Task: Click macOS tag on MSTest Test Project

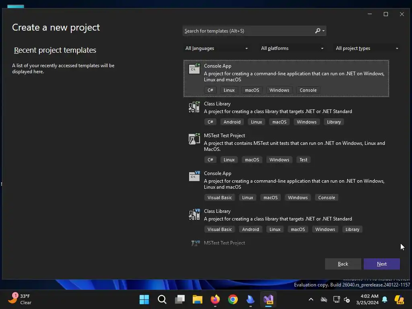Action: pos(252,160)
